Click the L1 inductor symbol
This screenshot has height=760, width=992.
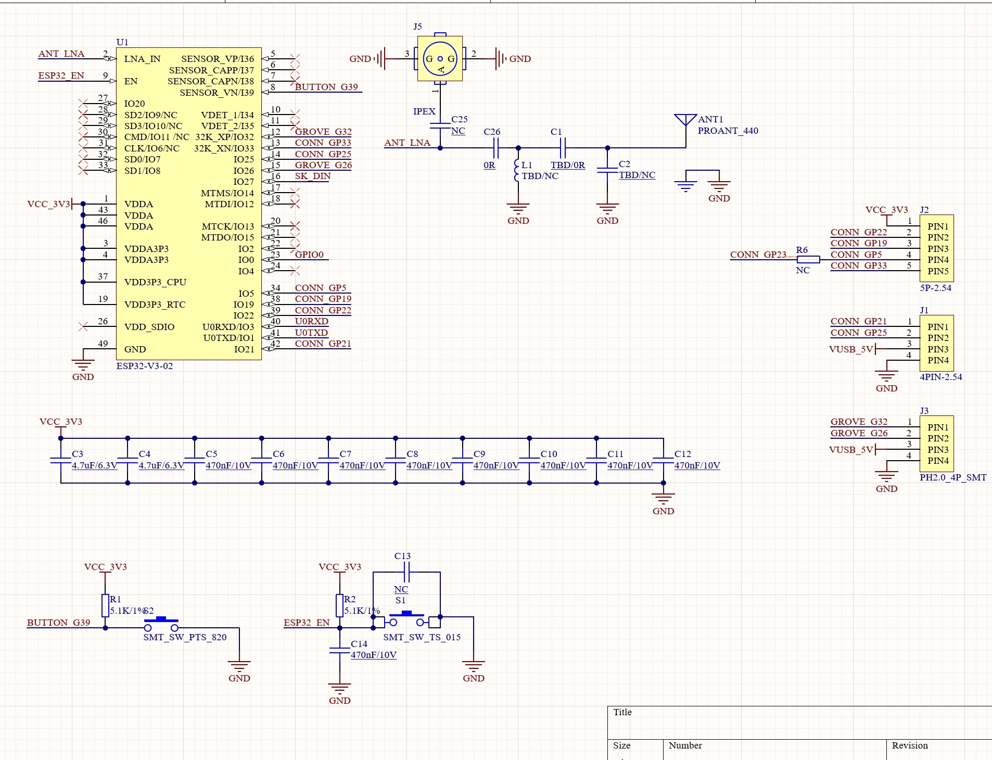[x=517, y=170]
